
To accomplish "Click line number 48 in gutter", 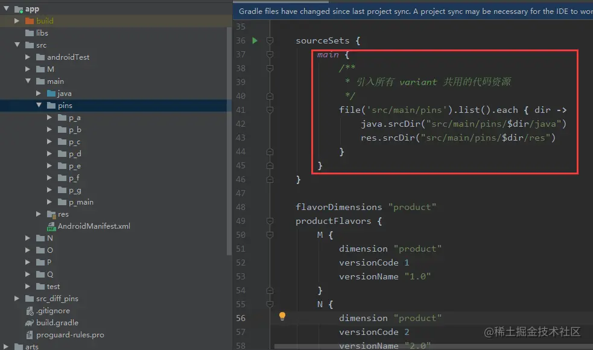I will (241, 208).
